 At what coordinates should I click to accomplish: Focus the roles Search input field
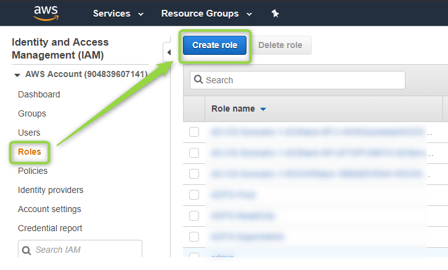pos(298,80)
